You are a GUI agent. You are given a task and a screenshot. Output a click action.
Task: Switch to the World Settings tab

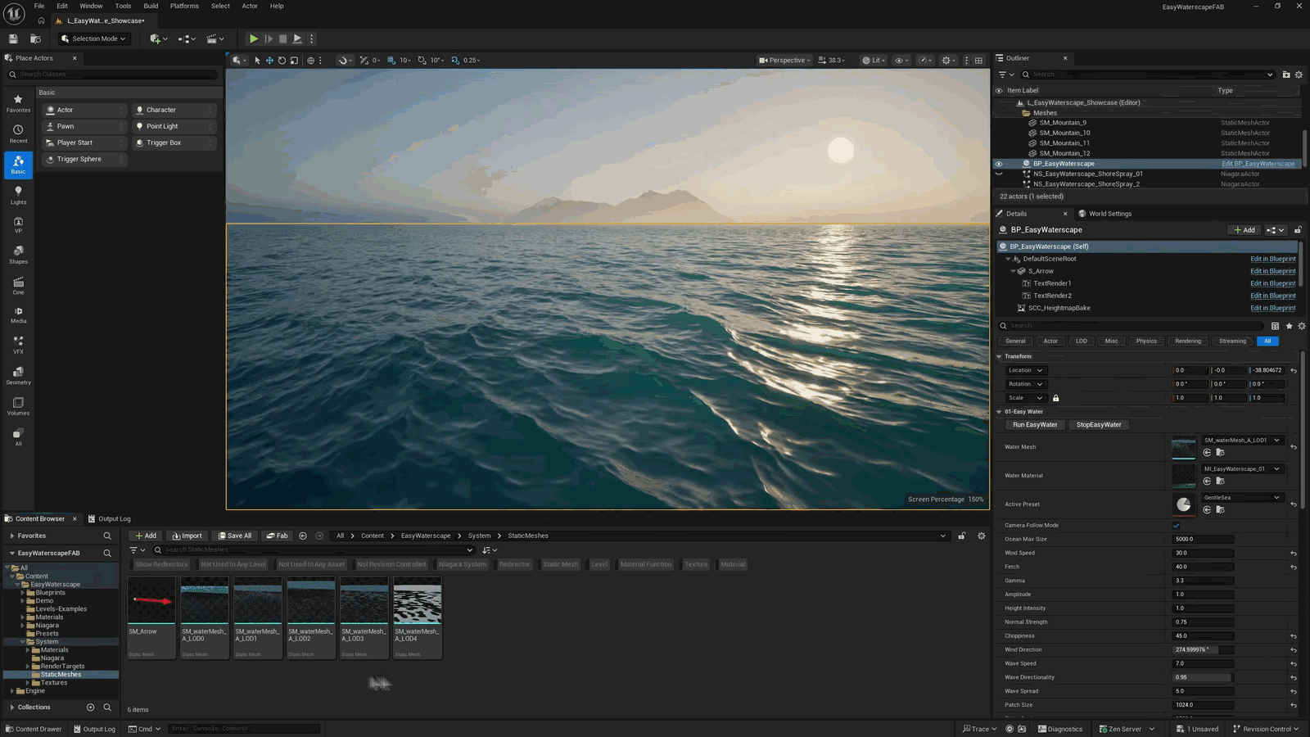(x=1105, y=214)
